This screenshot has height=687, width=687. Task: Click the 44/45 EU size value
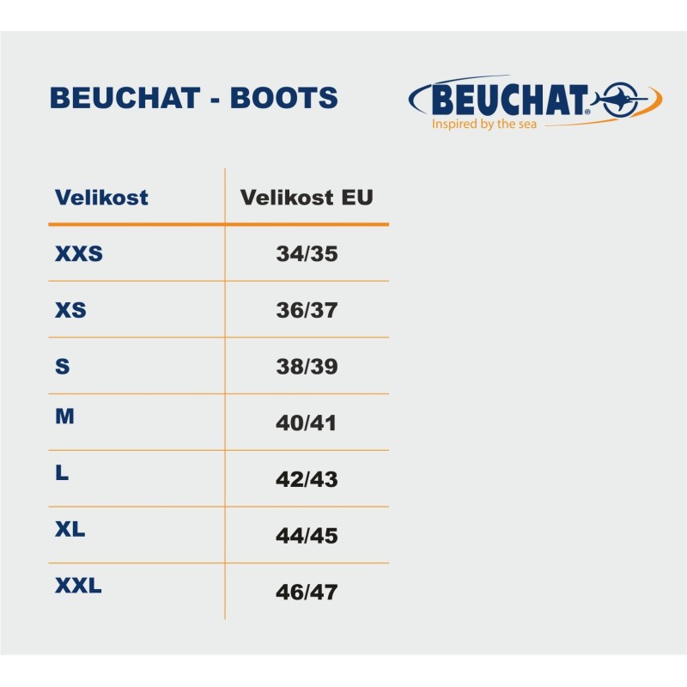[307, 536]
